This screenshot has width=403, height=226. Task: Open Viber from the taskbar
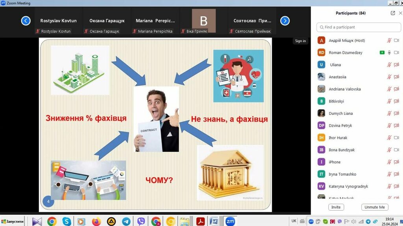(141, 221)
